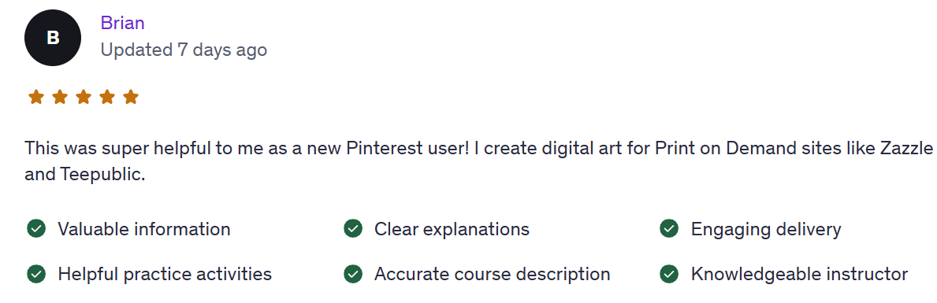Select the 'Engaging delivery' label
The height and width of the screenshot is (303, 937).
coord(766,229)
